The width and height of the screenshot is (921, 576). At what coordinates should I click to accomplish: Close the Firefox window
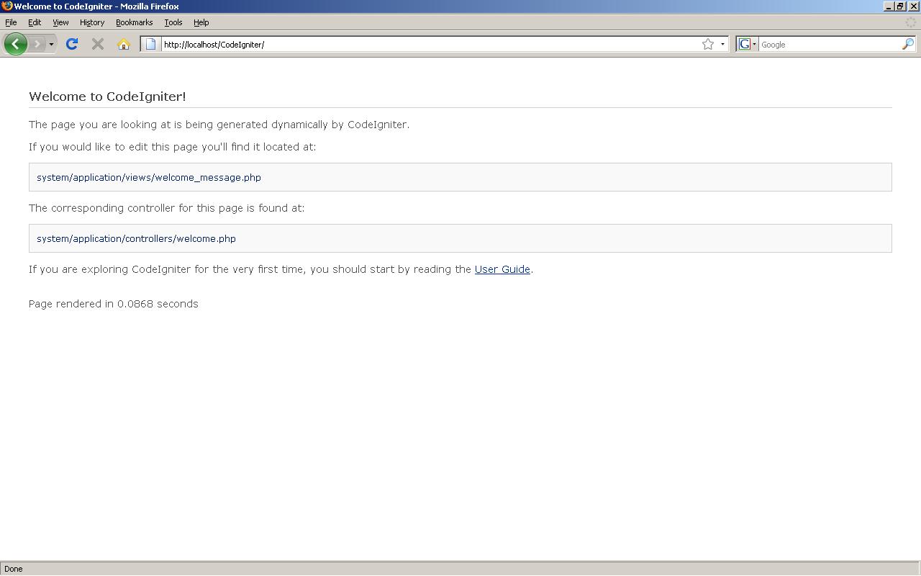pos(913,6)
